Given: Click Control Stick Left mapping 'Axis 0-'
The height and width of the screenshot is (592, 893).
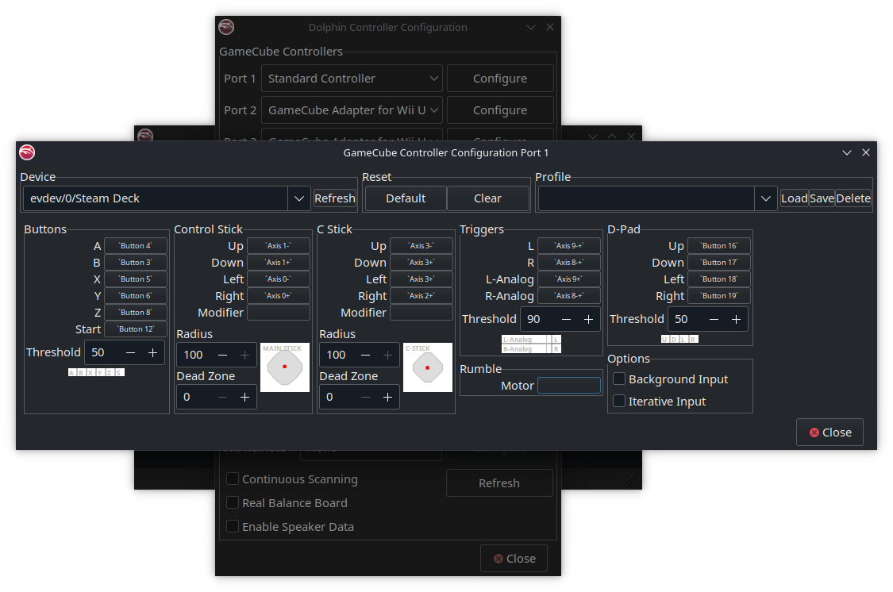Looking at the screenshot, I should click(x=279, y=279).
